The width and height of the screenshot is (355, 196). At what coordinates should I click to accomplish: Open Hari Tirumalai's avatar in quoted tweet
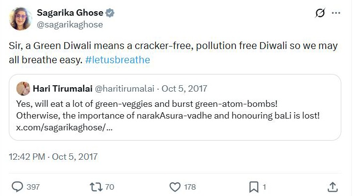click(24, 89)
